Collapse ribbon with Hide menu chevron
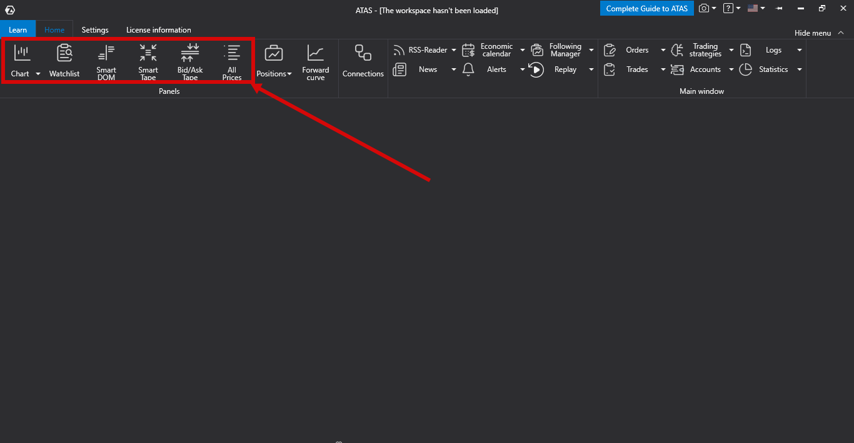Screen dimensions: 854x443 pyautogui.click(x=842, y=33)
